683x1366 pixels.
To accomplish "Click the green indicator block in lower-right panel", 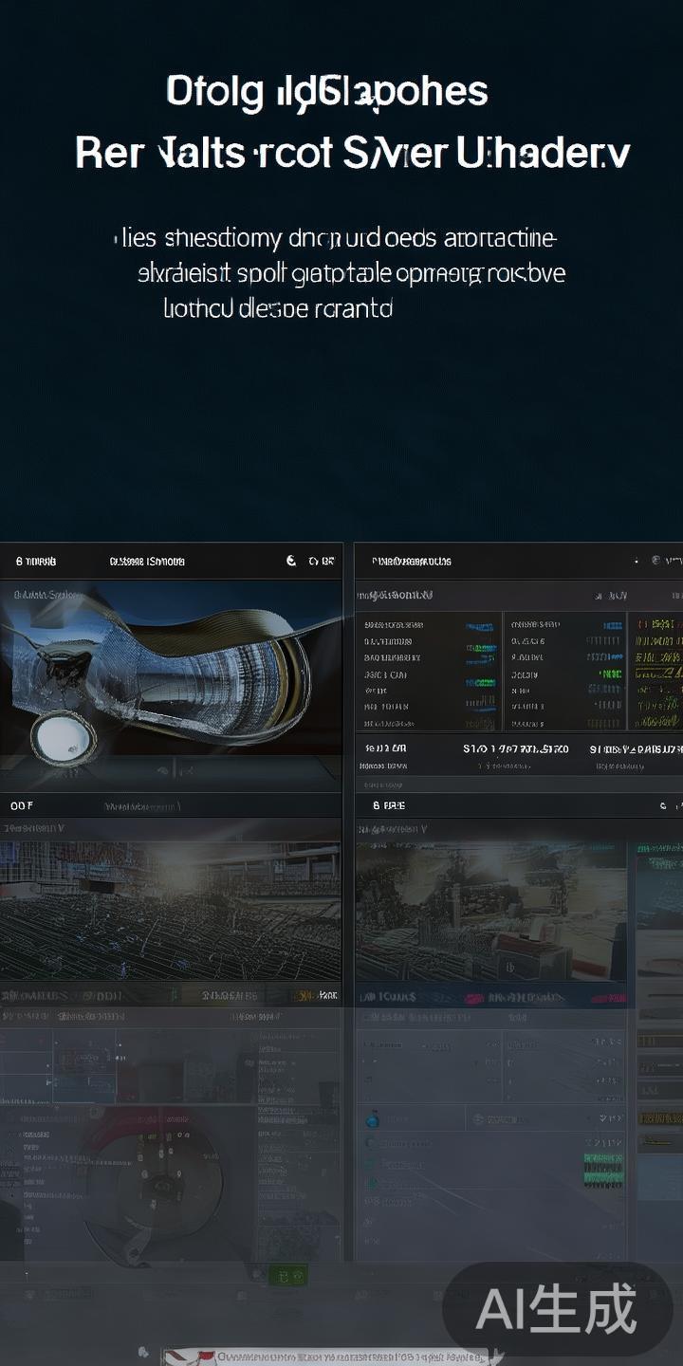I will 601,1169.
